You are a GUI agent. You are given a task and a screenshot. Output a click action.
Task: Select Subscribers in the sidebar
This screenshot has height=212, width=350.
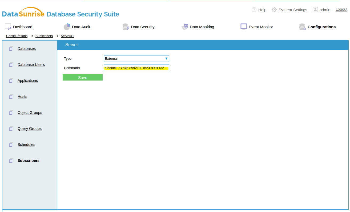29,161
